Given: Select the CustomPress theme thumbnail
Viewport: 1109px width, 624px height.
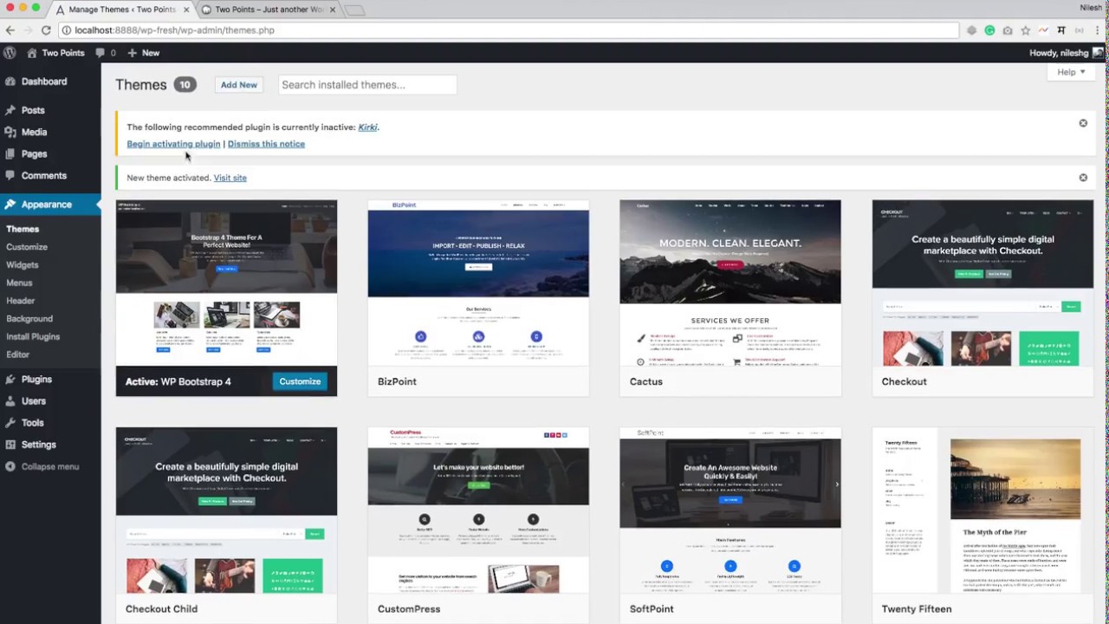Looking at the screenshot, I should point(478,510).
